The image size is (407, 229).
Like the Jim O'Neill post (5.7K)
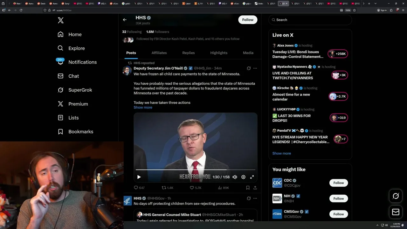(196, 188)
